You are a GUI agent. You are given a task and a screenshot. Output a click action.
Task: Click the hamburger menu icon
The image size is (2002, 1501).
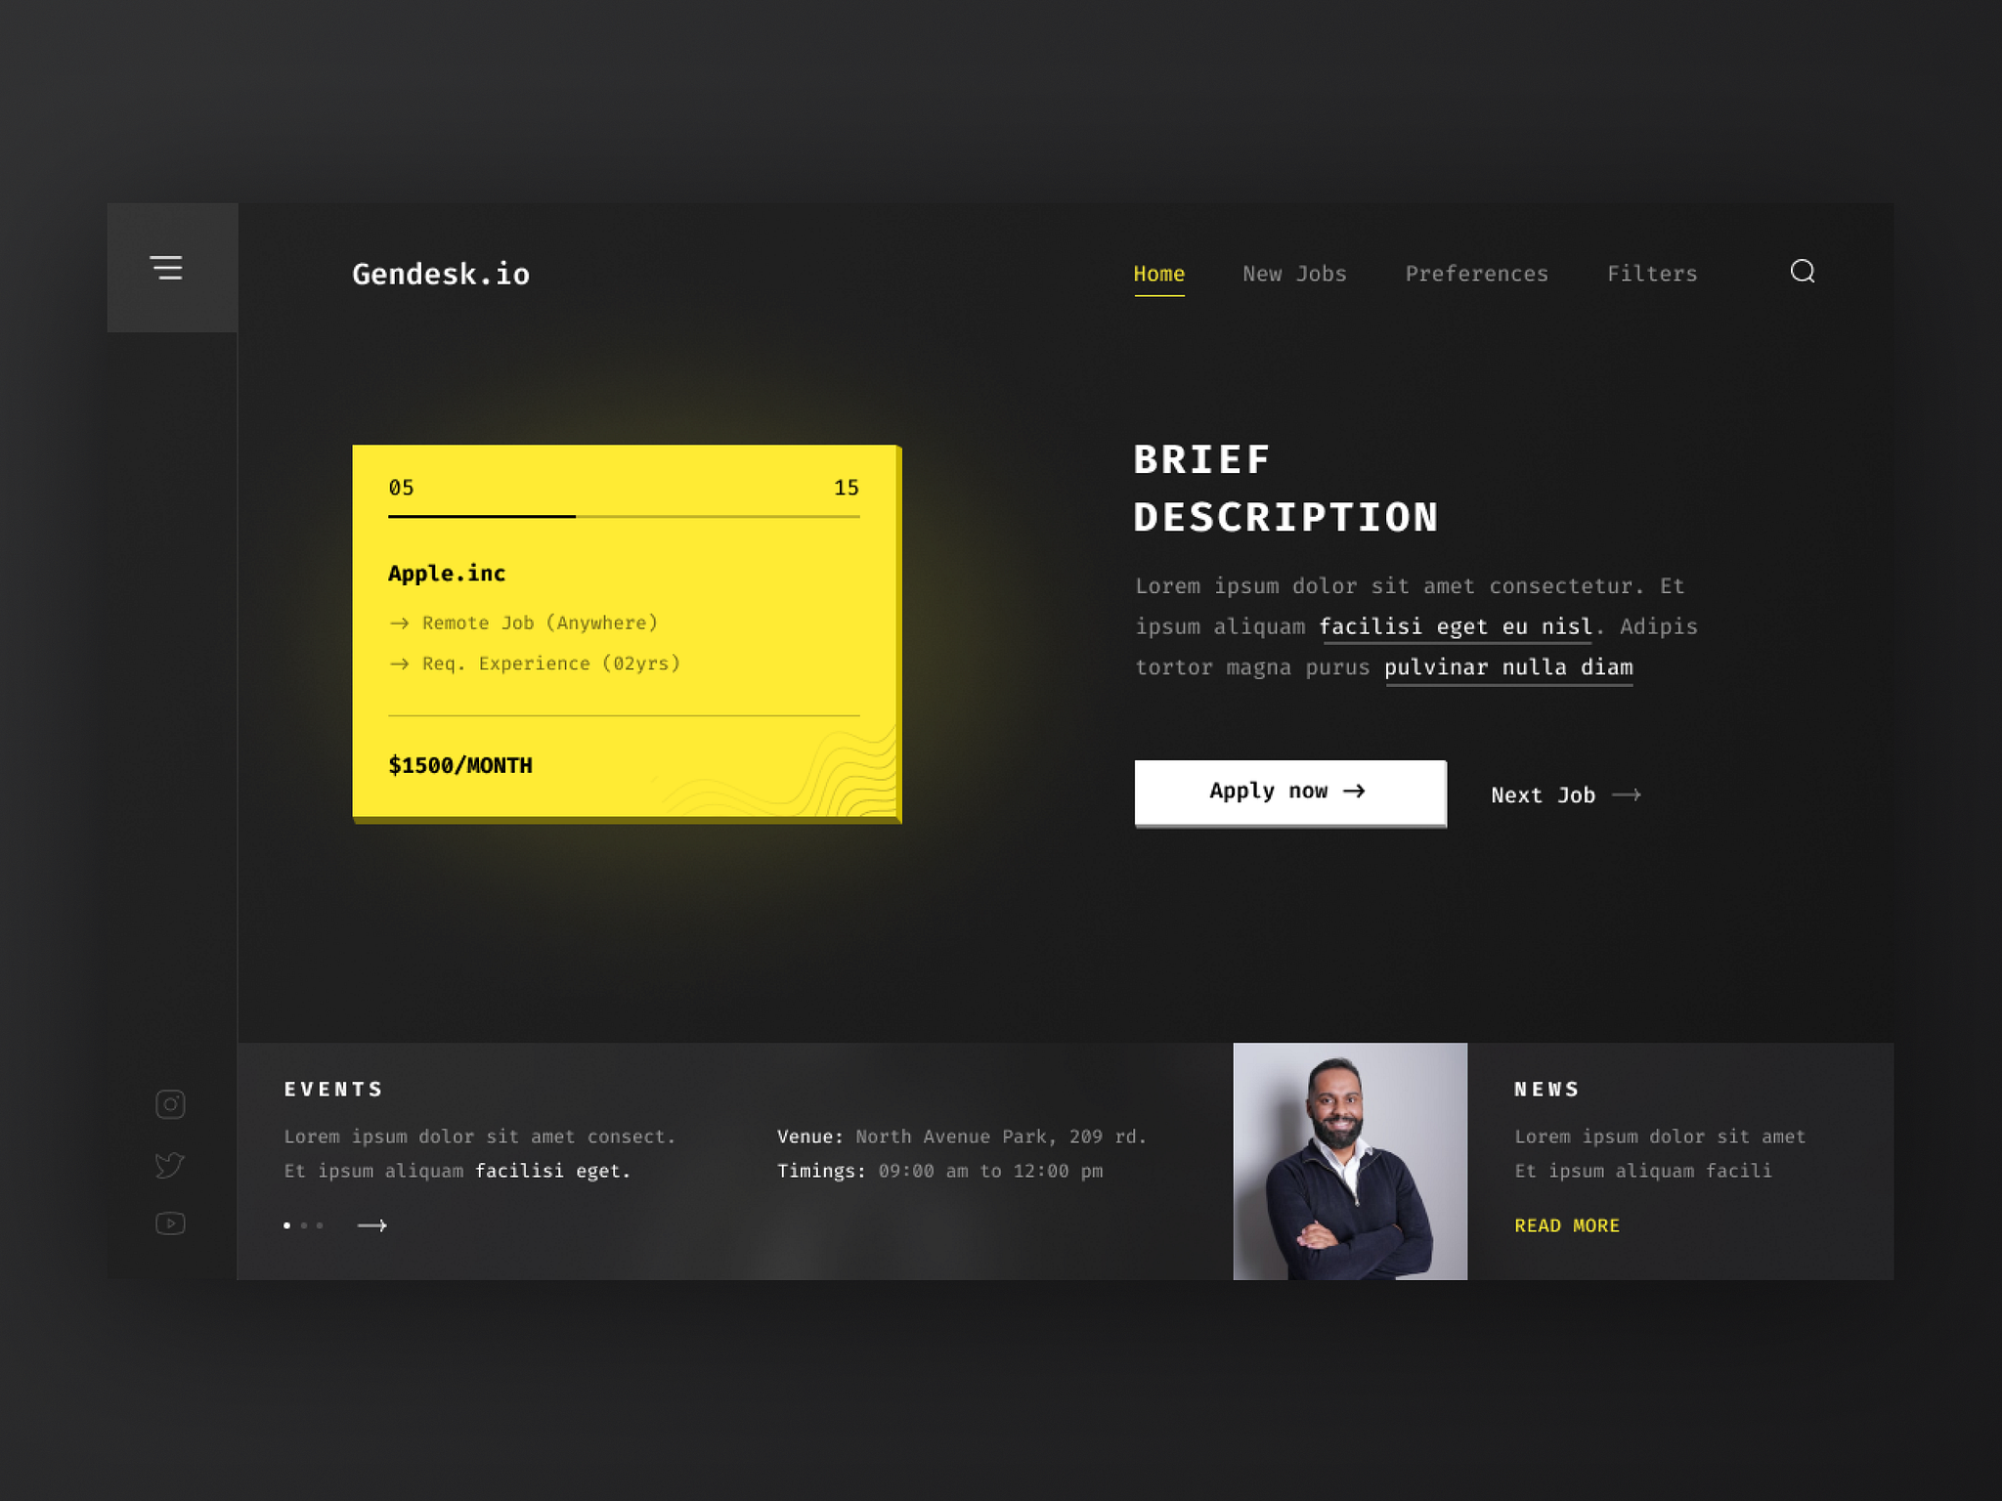[x=169, y=268]
